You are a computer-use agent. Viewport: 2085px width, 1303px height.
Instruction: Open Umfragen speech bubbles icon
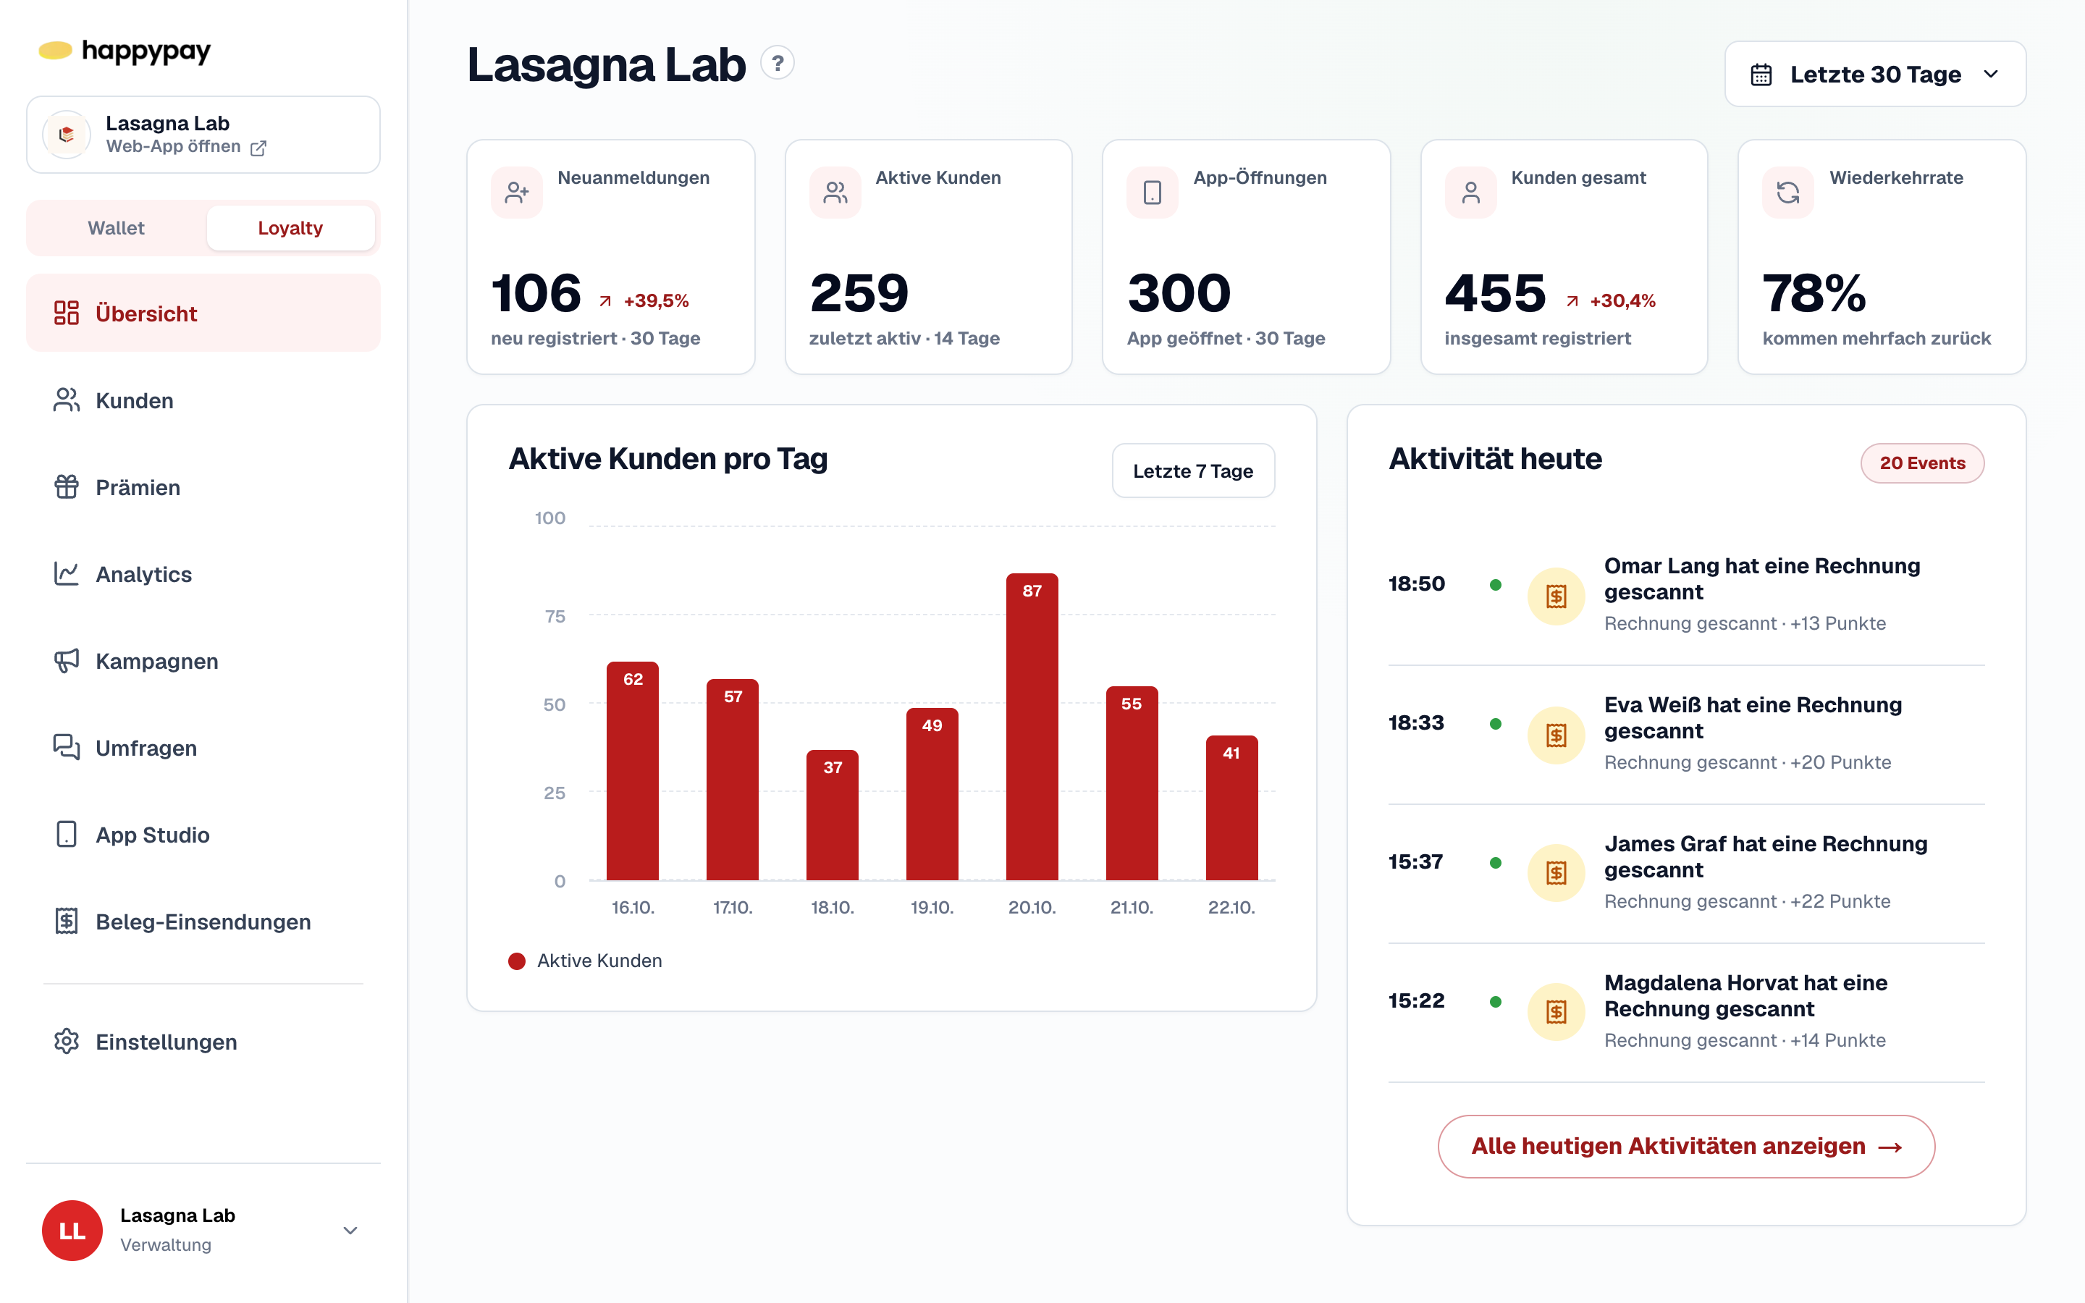point(67,747)
